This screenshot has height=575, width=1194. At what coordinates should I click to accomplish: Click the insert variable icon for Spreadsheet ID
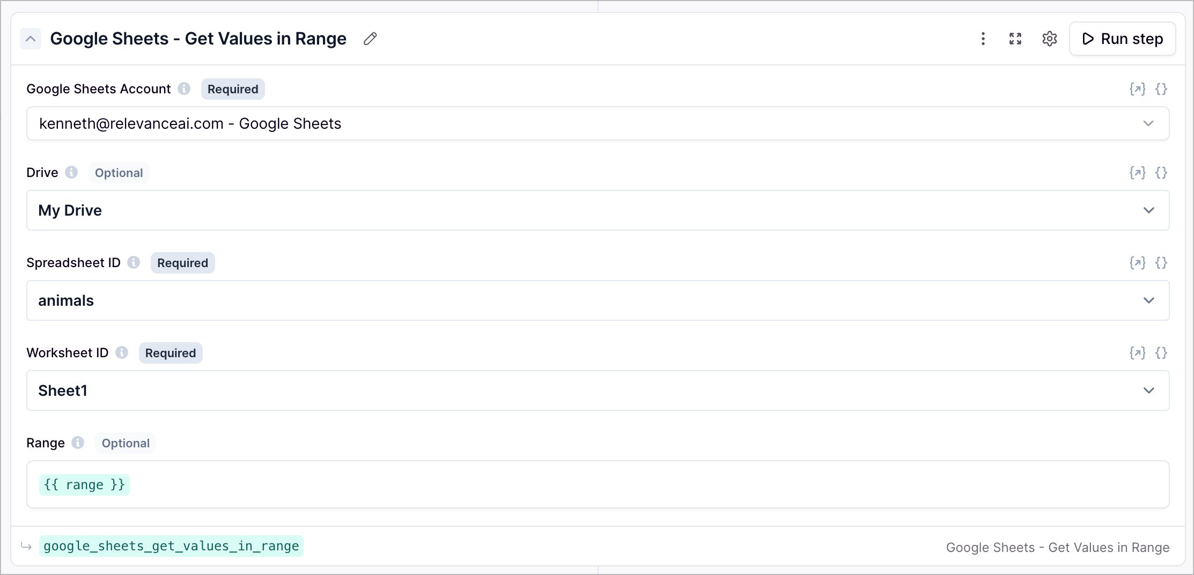click(1138, 263)
